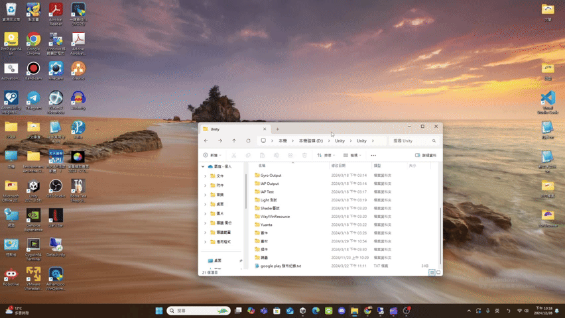Open the Sort dropdown in the toolbar
This screenshot has width=565, height=318.
point(326,155)
